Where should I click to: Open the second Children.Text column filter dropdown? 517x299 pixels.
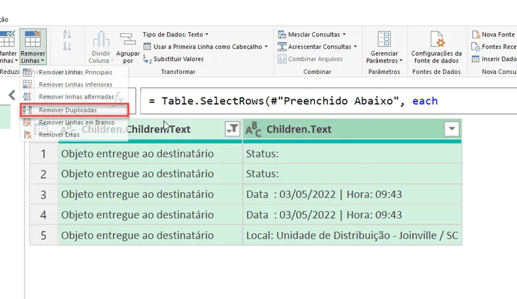452,129
